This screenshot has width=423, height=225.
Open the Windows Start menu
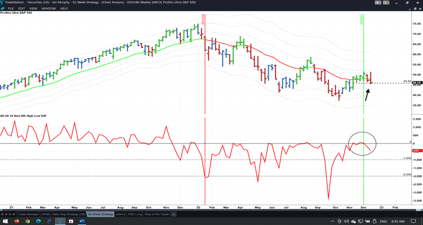5,221
